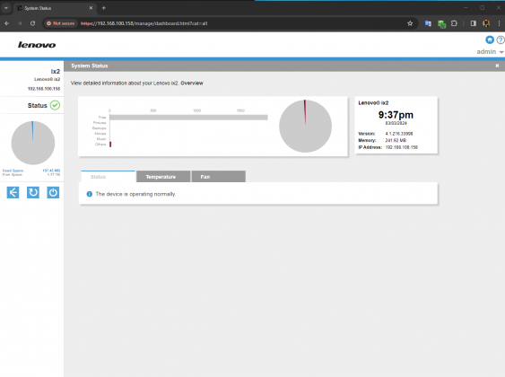Open the Help question mark icon

pyautogui.click(x=501, y=40)
